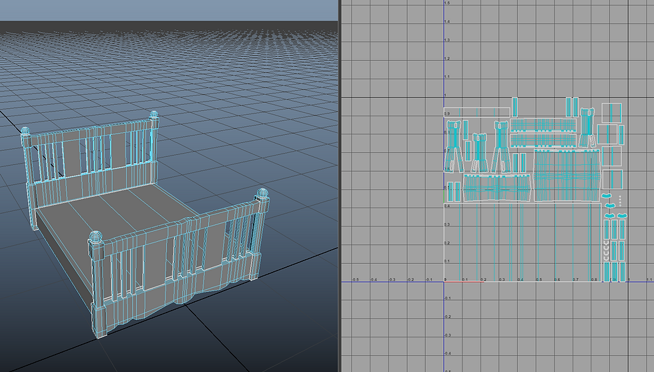The image size is (654, 372).
Task: Click the 0.5 label on the horizontal axis
Action: [x=539, y=280]
